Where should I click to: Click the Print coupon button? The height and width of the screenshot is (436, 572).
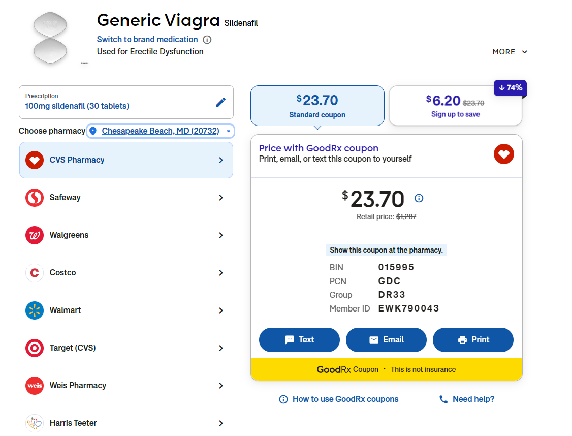click(473, 339)
